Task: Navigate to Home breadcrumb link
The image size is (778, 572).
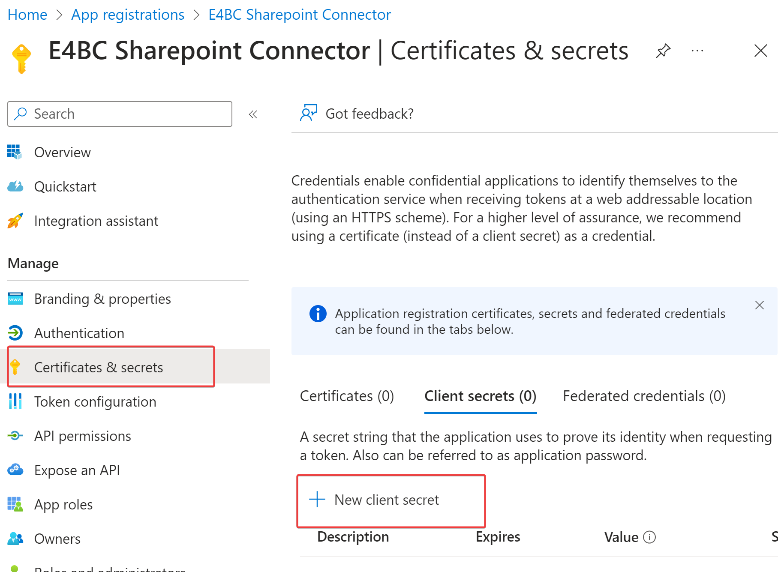Action: click(27, 15)
